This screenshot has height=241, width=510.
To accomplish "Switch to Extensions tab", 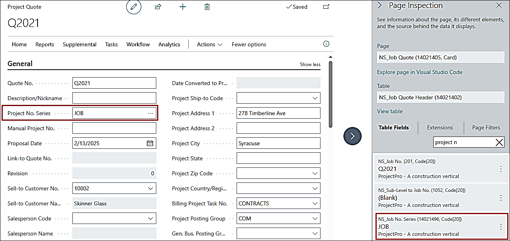I will tap(440, 127).
